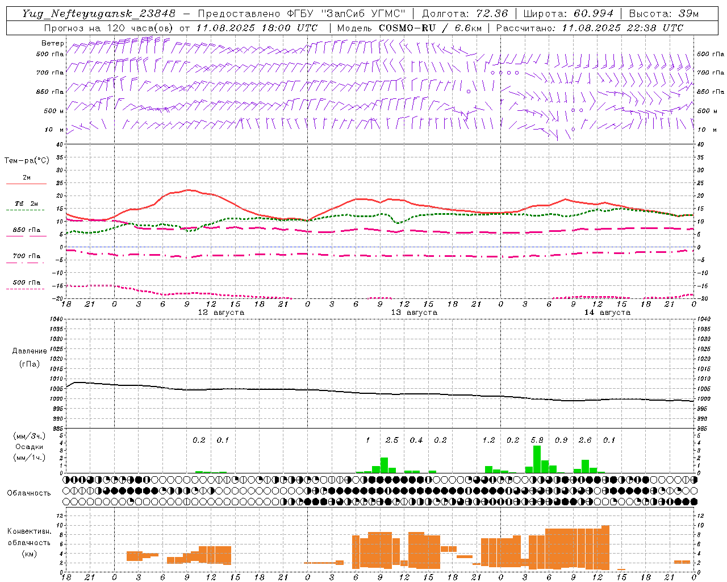Click the '1.2' precipitation total
This screenshot has width=727, height=582.
(x=488, y=440)
